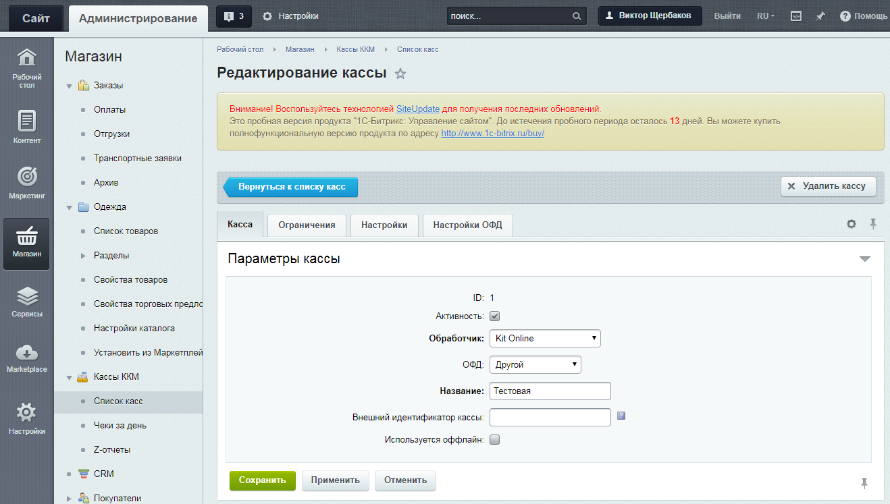The image size is (890, 504).
Task: Click the pin icon beside tabs
Action: [873, 224]
